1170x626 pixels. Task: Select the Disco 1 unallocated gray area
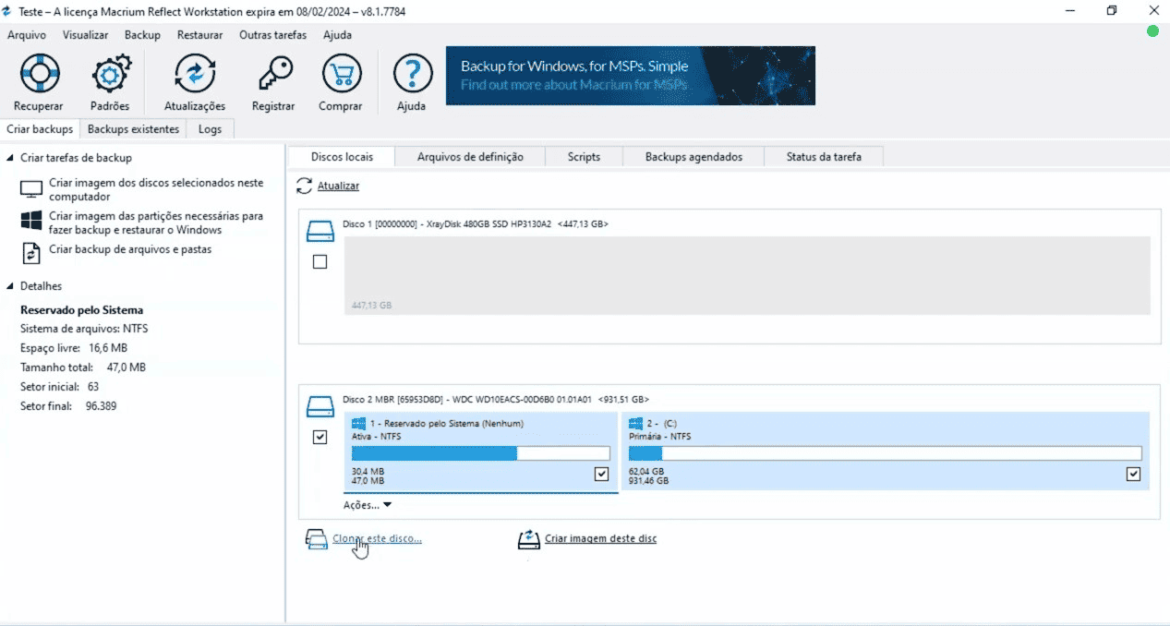pyautogui.click(x=747, y=275)
